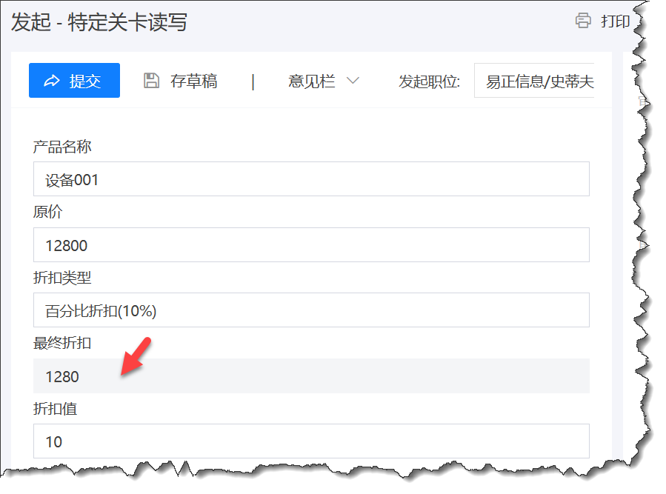The height and width of the screenshot is (494, 666).
Task: Click the chevron arrow next to 意见栏
Action: (x=353, y=81)
